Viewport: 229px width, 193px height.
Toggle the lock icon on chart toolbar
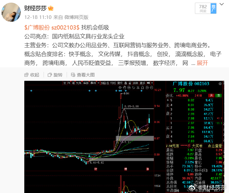coord(142,88)
